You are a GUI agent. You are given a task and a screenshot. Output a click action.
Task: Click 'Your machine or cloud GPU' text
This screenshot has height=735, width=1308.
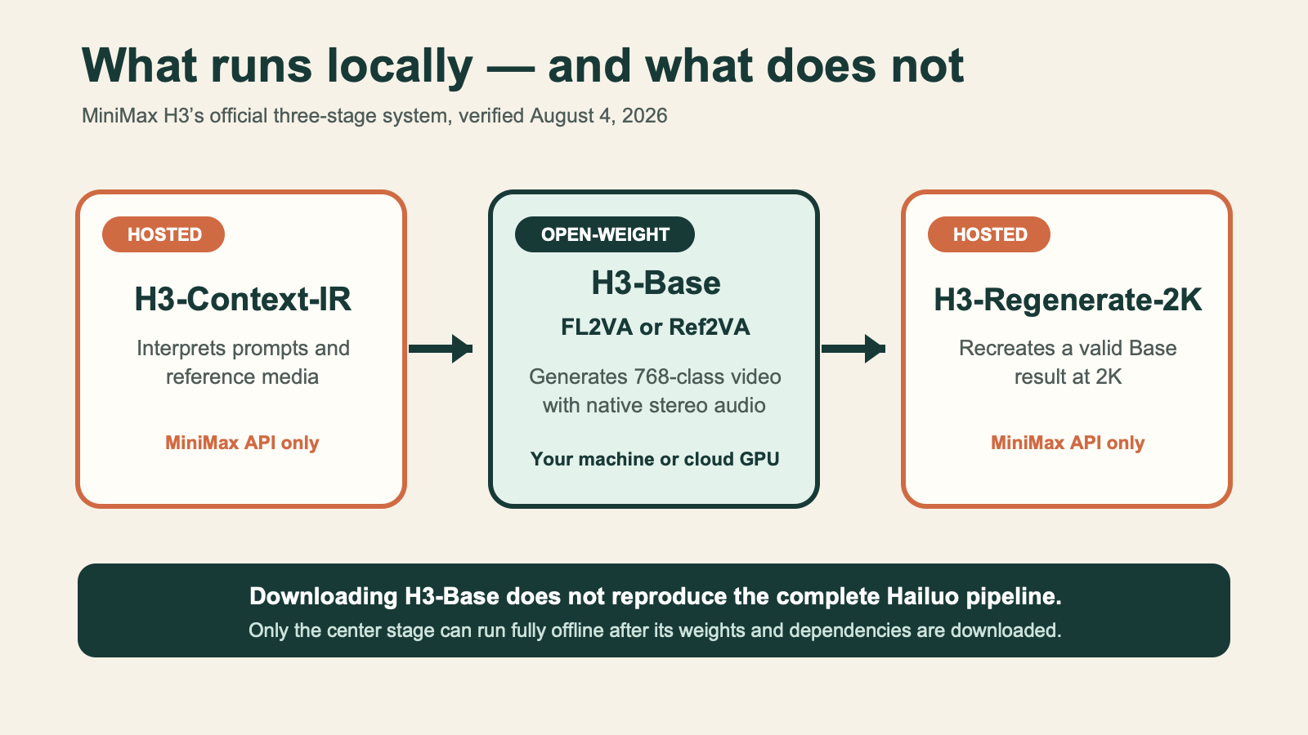click(x=655, y=459)
